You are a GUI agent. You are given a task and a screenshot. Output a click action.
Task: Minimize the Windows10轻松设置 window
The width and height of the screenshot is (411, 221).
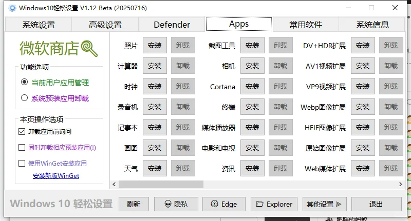[348, 8]
